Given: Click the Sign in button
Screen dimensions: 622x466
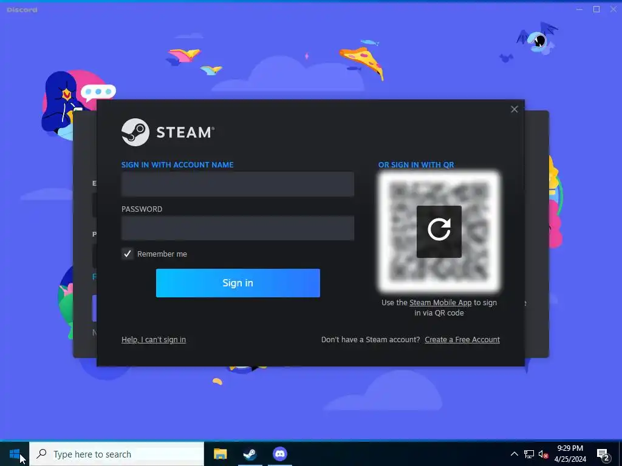Looking at the screenshot, I should point(238,283).
